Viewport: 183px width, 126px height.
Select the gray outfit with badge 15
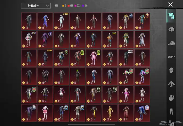tap(77, 113)
